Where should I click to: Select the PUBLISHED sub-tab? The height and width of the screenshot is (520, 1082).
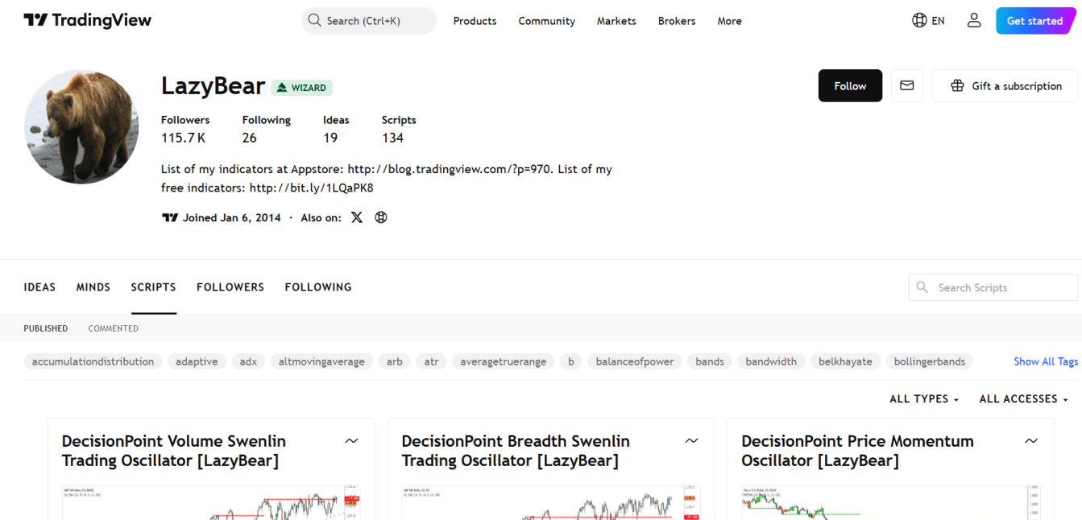pyautogui.click(x=46, y=328)
